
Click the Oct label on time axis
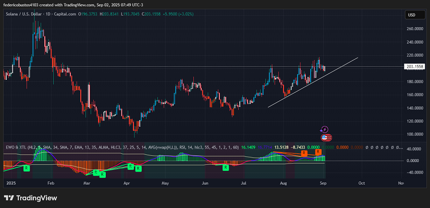point(362,183)
